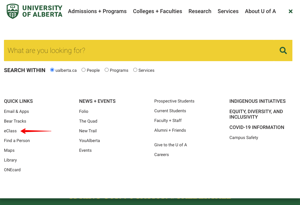The image size is (300, 205).
Task: Go to Campus Safety link
Action: 243,137
